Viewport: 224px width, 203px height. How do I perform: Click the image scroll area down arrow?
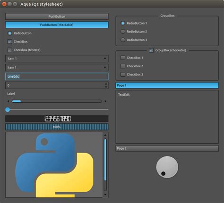[x=105, y=195]
